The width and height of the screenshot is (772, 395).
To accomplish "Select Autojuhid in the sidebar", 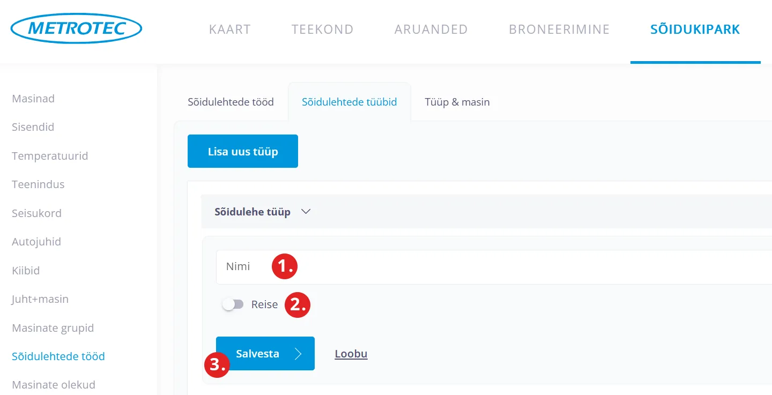I will pyautogui.click(x=36, y=242).
